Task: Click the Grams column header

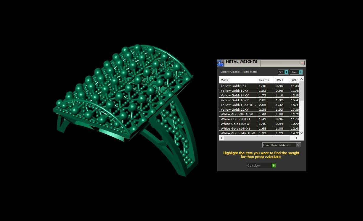Action: tap(265, 80)
